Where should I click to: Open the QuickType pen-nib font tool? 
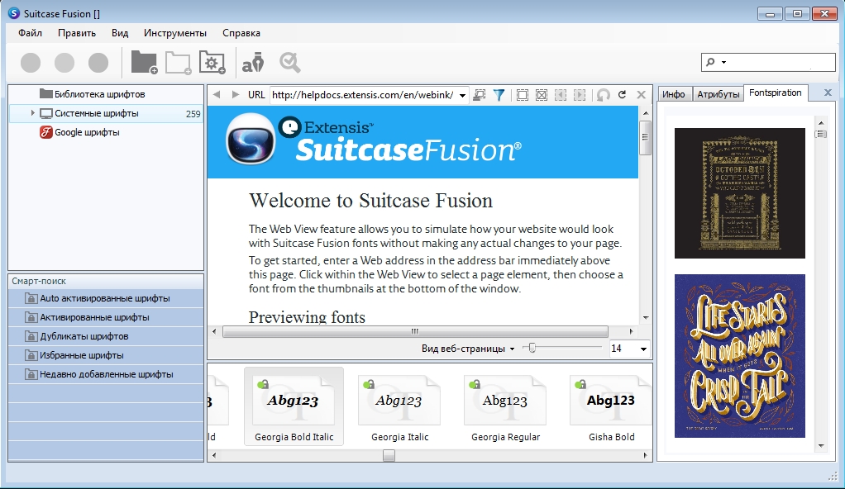tap(253, 63)
